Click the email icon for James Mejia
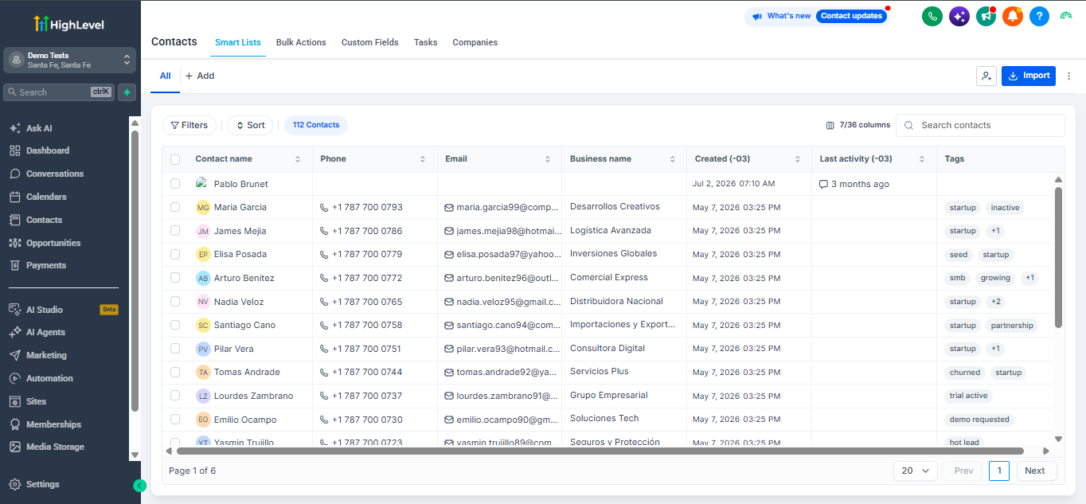Screen dimensions: 1086x504 (x=449, y=231)
